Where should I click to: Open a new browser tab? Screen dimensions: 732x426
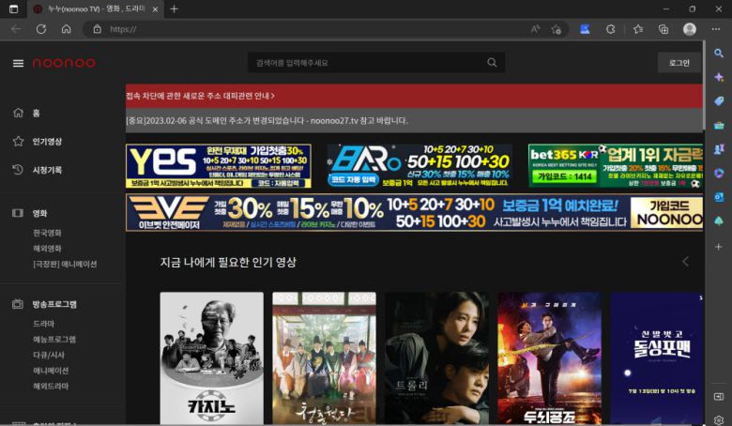click(x=175, y=8)
